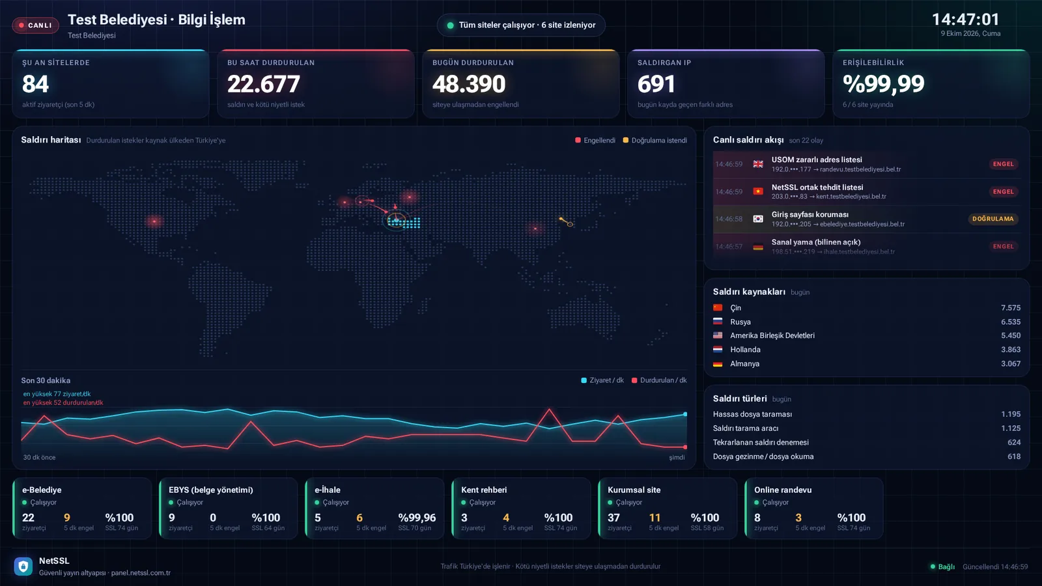
Task: Open the e-Belediye site card
Action: tap(82, 508)
